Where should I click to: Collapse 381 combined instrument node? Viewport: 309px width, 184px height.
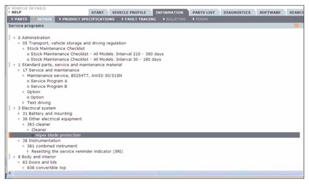tap(23, 146)
